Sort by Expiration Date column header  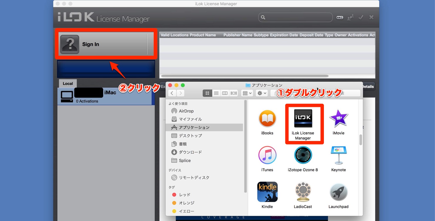pos(284,35)
